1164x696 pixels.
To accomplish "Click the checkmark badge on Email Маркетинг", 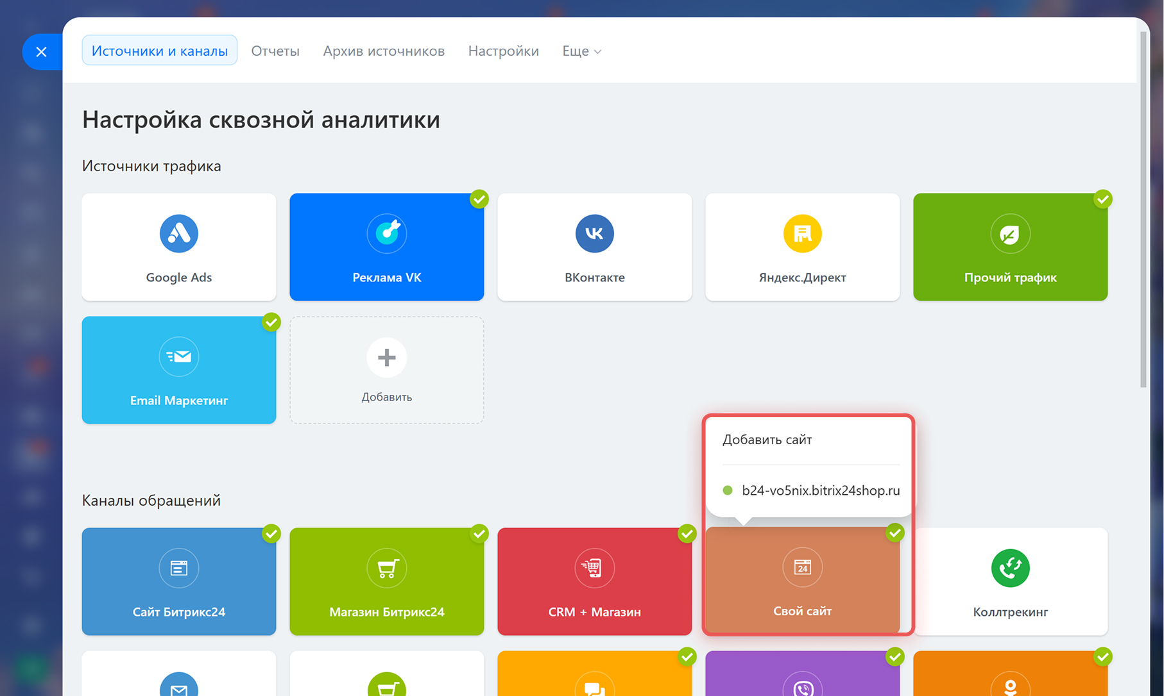I will tap(271, 322).
